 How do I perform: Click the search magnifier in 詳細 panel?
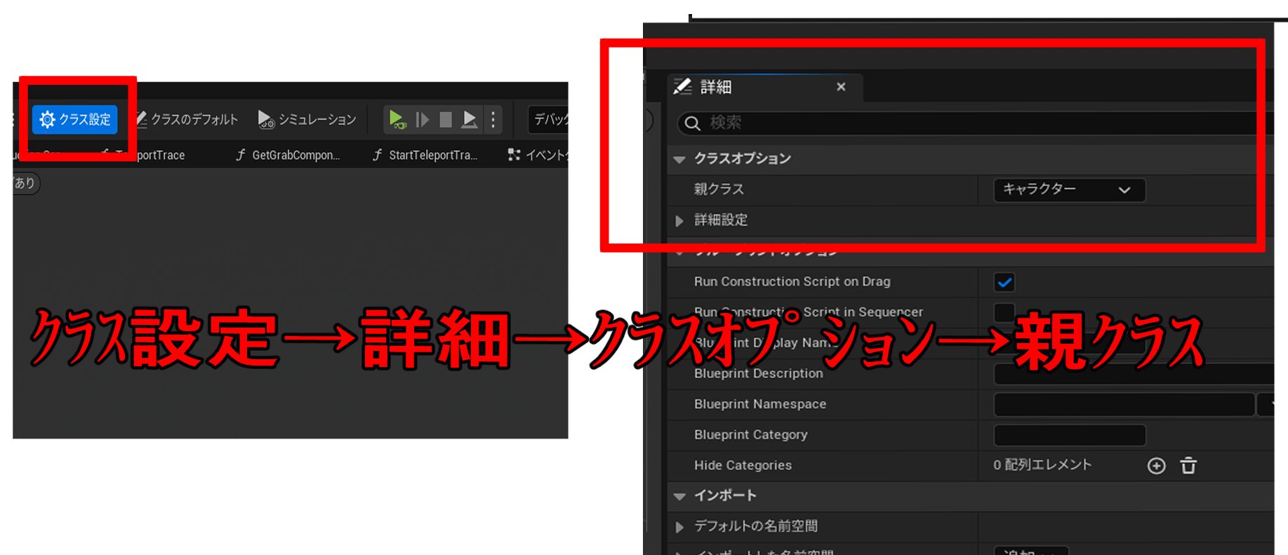tap(692, 123)
